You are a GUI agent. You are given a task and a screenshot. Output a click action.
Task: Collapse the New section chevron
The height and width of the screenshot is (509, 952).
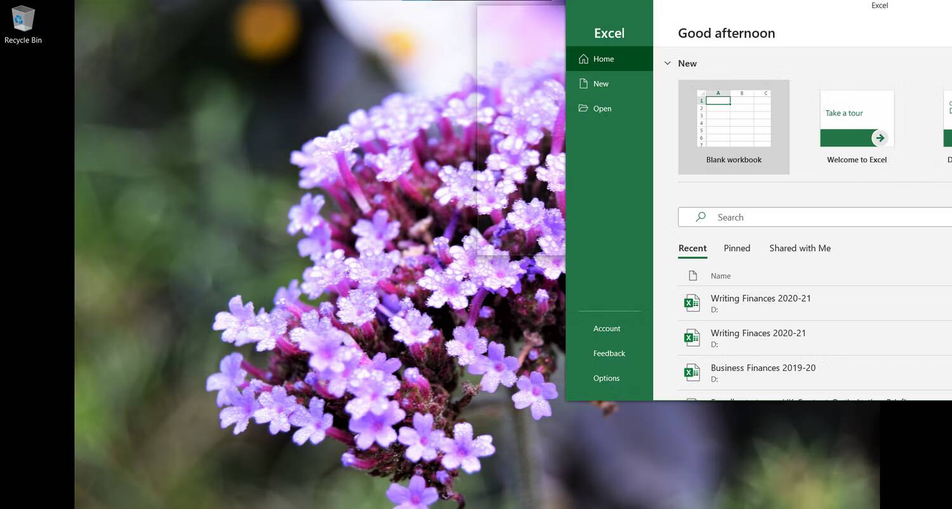pos(667,63)
